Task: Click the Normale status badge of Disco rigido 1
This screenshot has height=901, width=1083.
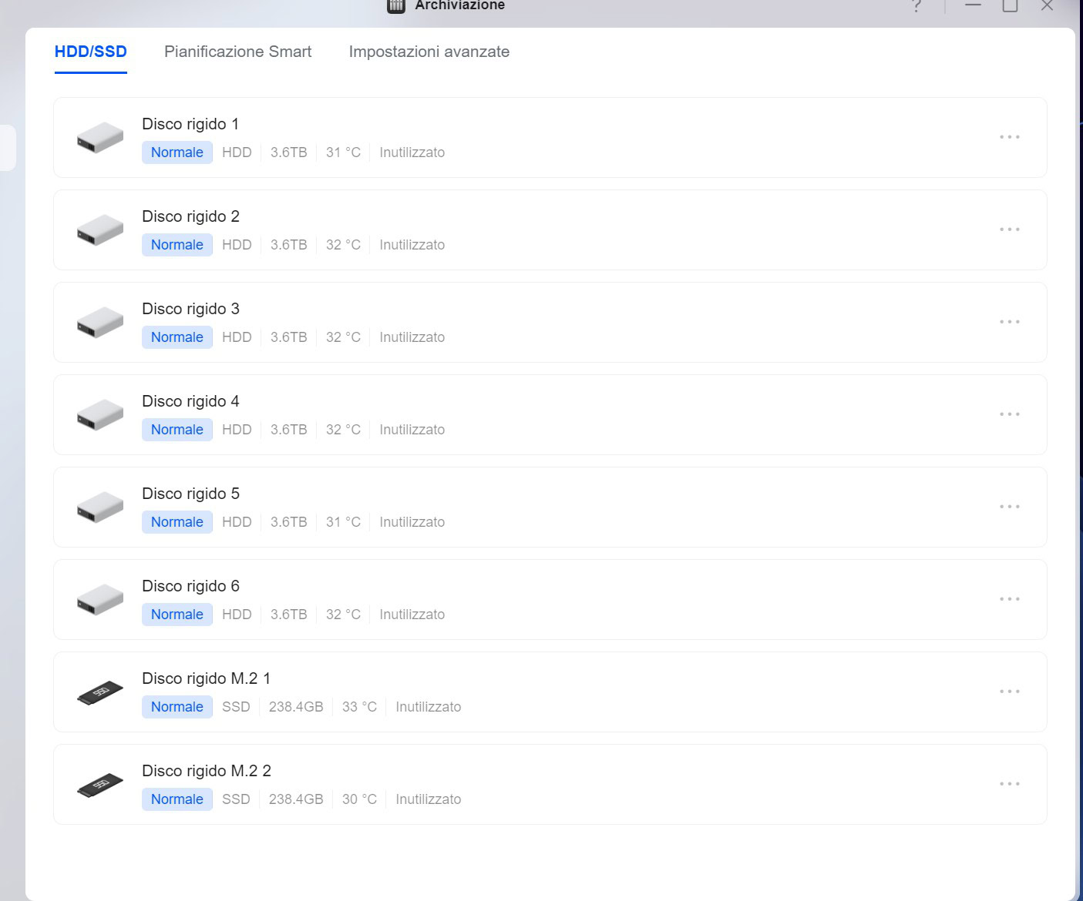Action: coord(177,152)
